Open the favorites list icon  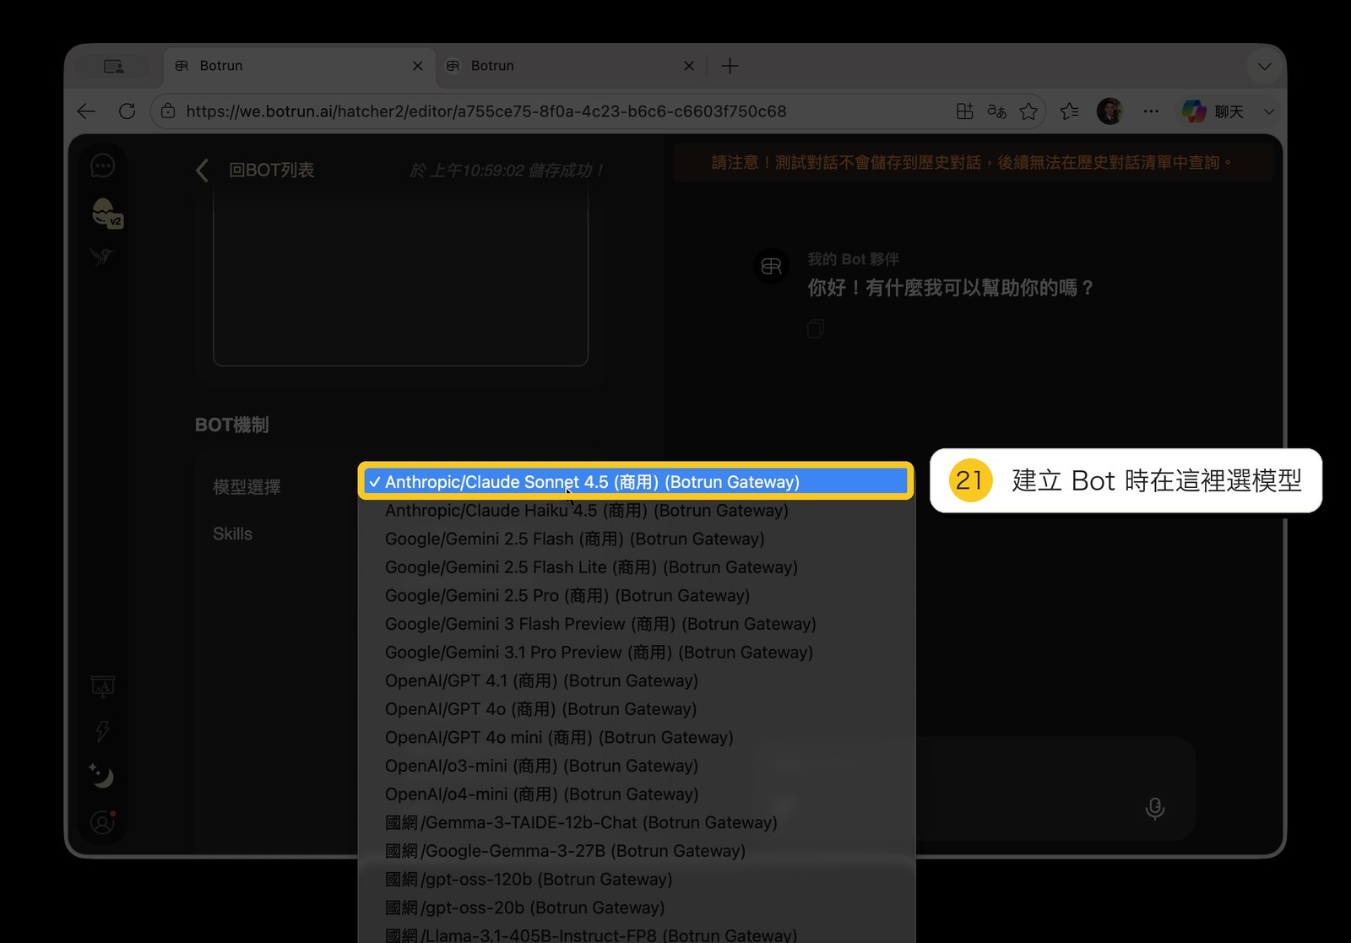(1069, 111)
